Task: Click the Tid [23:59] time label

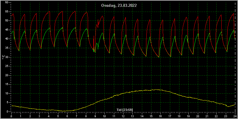Action: pos(125,109)
